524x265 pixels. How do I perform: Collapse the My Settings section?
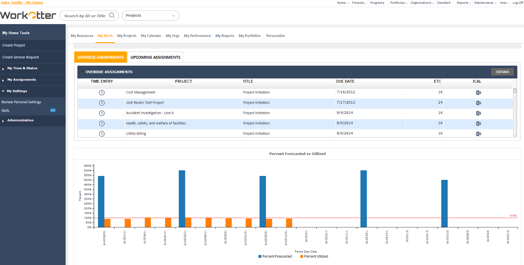coord(17,91)
